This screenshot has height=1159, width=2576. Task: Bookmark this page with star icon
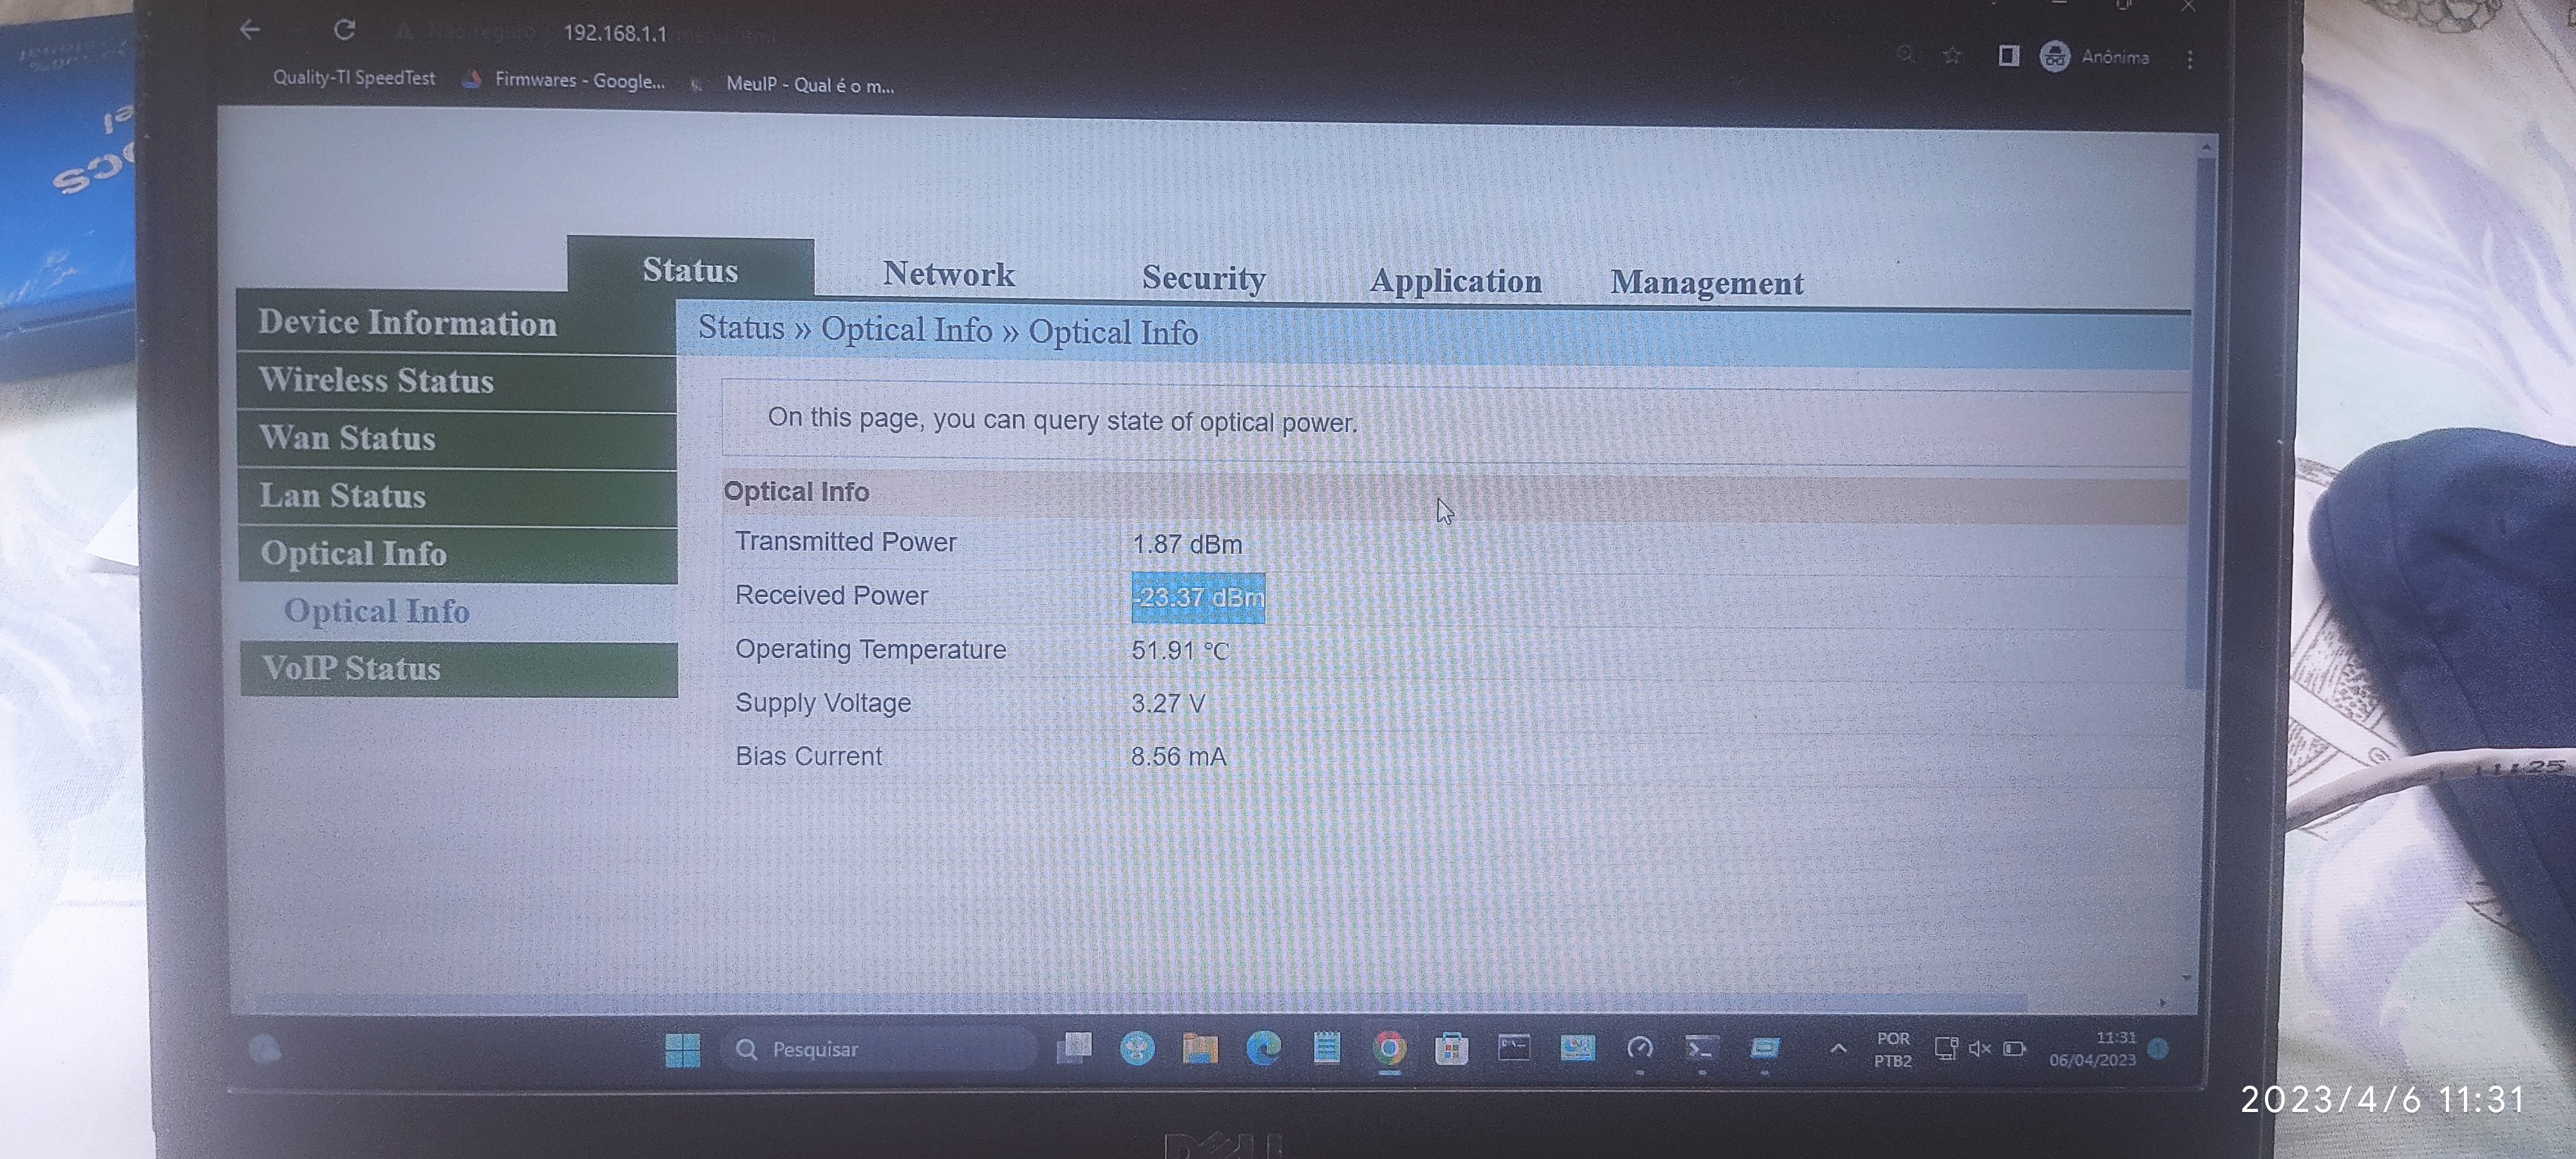point(1951,56)
